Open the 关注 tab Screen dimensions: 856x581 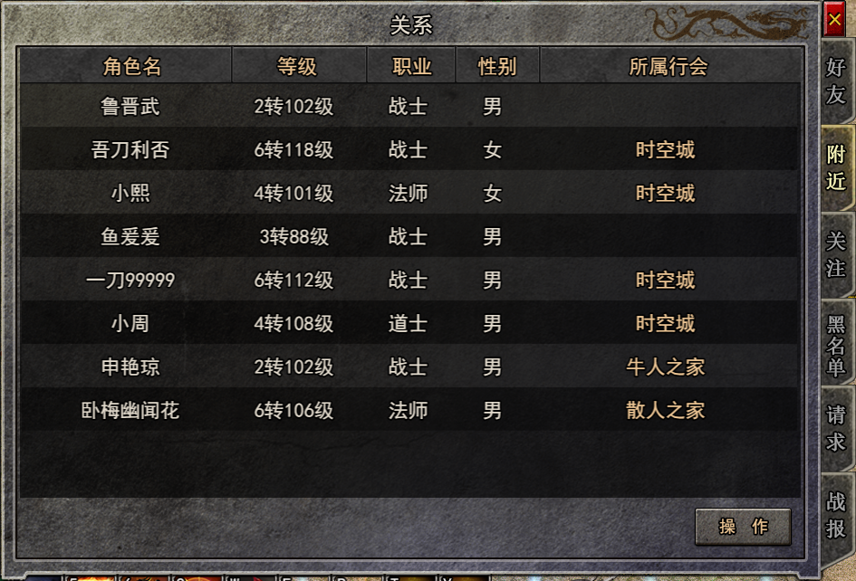[x=836, y=254]
